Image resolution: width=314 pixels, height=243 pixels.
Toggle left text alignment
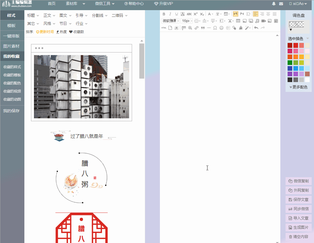pos(255,14)
